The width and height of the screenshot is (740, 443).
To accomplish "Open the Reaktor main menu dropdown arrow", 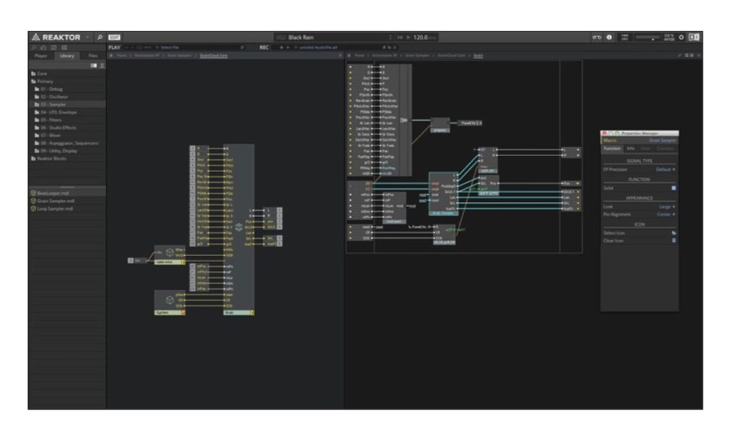I will click(x=87, y=38).
